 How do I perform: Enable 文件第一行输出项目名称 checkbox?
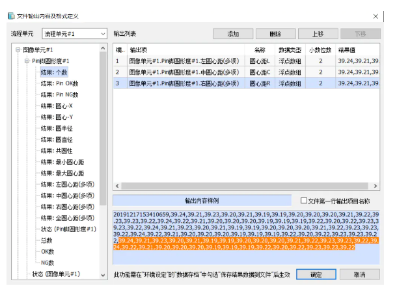(305, 200)
